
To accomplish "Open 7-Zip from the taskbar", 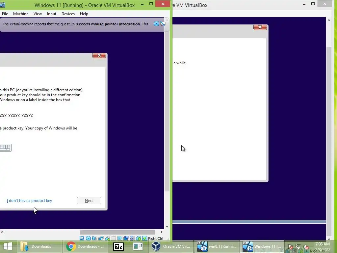I will [118, 246].
